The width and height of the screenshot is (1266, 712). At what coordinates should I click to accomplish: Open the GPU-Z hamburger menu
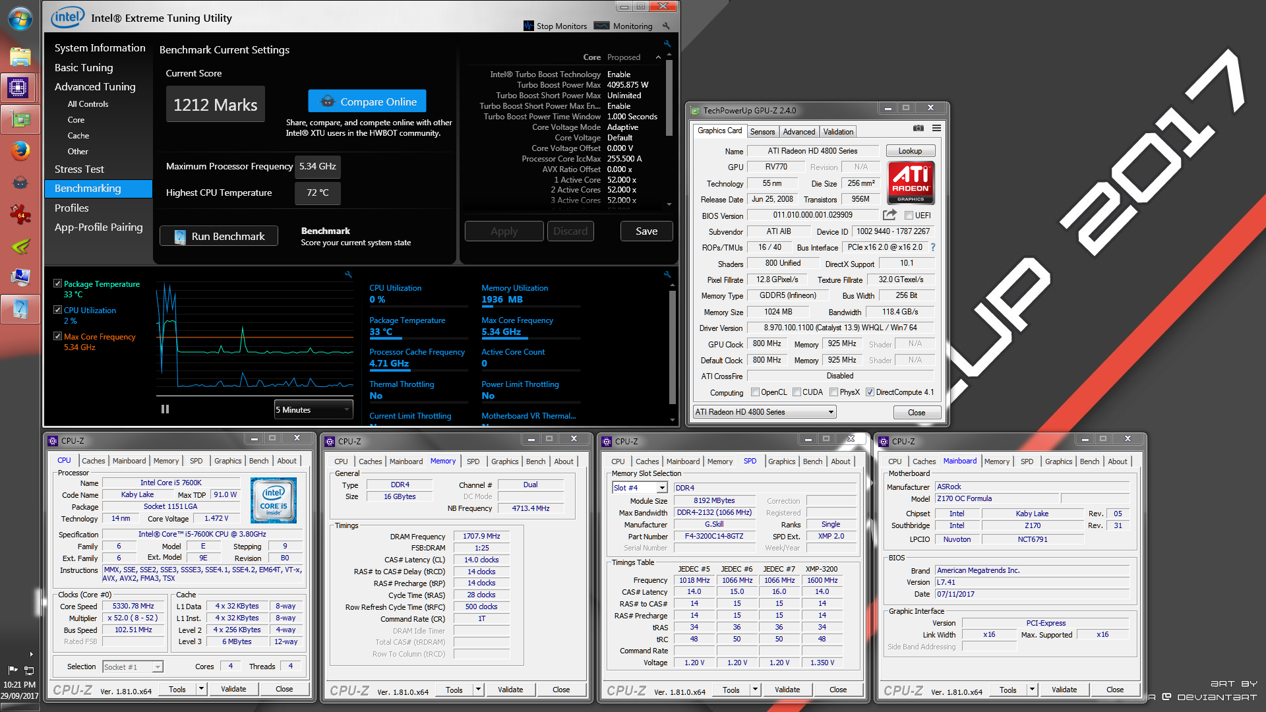pyautogui.click(x=936, y=128)
